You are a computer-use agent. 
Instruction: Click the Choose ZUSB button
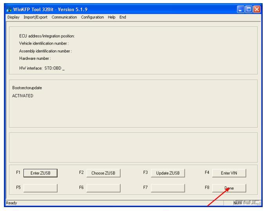(103, 173)
